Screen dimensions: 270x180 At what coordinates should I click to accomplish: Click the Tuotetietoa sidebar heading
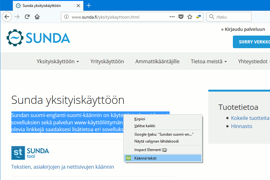pos(238,107)
